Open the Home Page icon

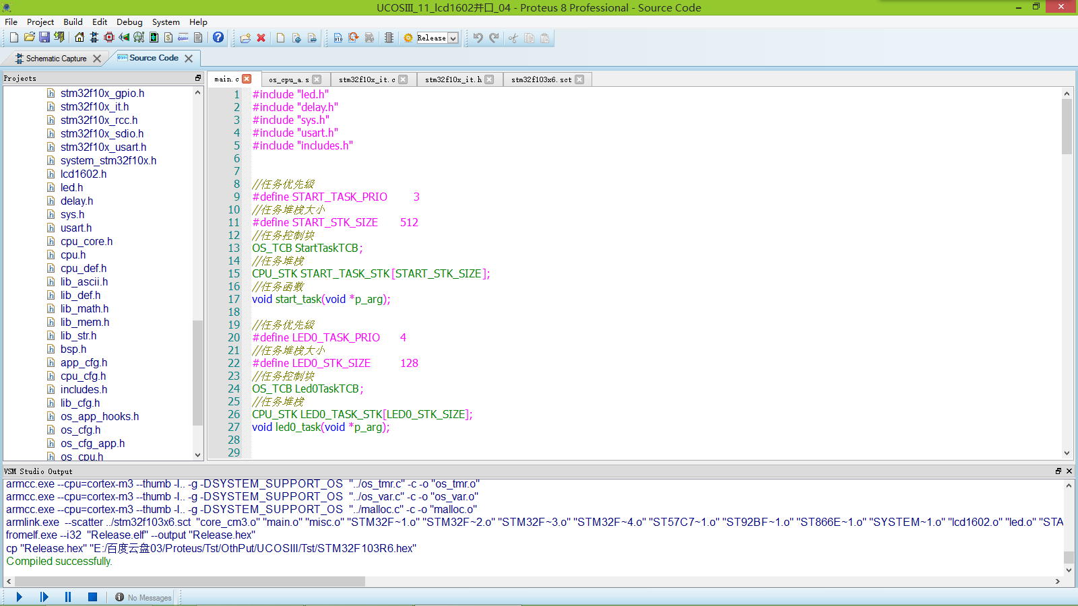[80, 38]
